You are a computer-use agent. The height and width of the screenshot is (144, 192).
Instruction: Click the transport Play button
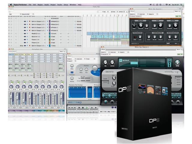pos(87,108)
